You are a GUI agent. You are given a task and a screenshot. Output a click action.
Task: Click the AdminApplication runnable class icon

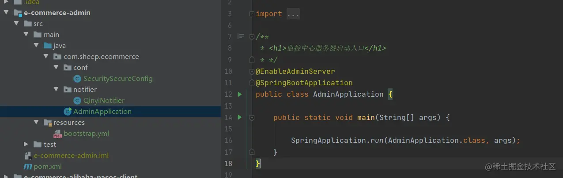(x=68, y=112)
